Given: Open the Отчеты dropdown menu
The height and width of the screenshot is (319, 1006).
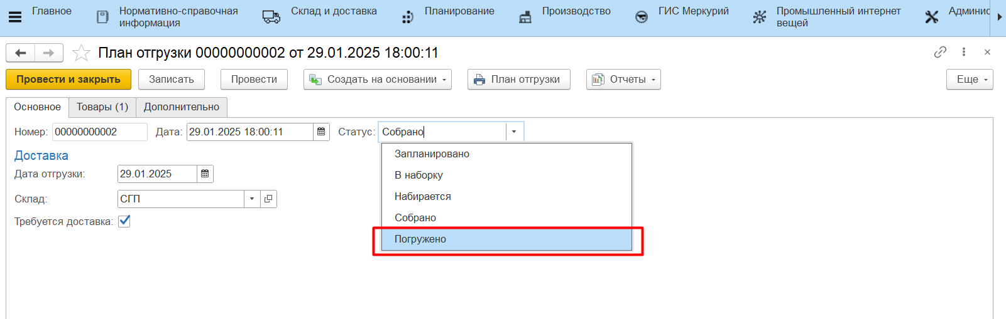Looking at the screenshot, I should coord(623,80).
